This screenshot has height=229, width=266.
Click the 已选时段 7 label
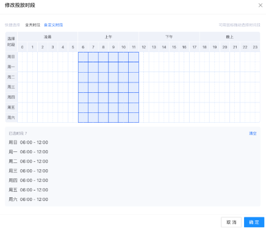click(18, 133)
